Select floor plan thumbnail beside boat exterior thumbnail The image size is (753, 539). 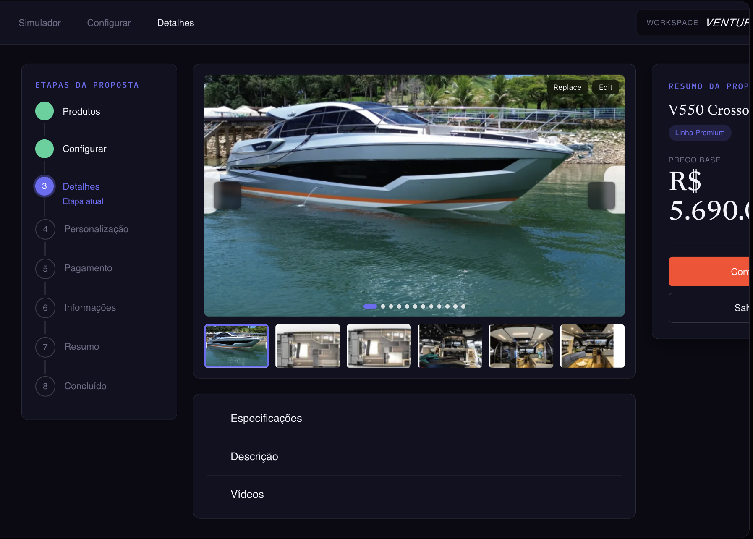308,346
